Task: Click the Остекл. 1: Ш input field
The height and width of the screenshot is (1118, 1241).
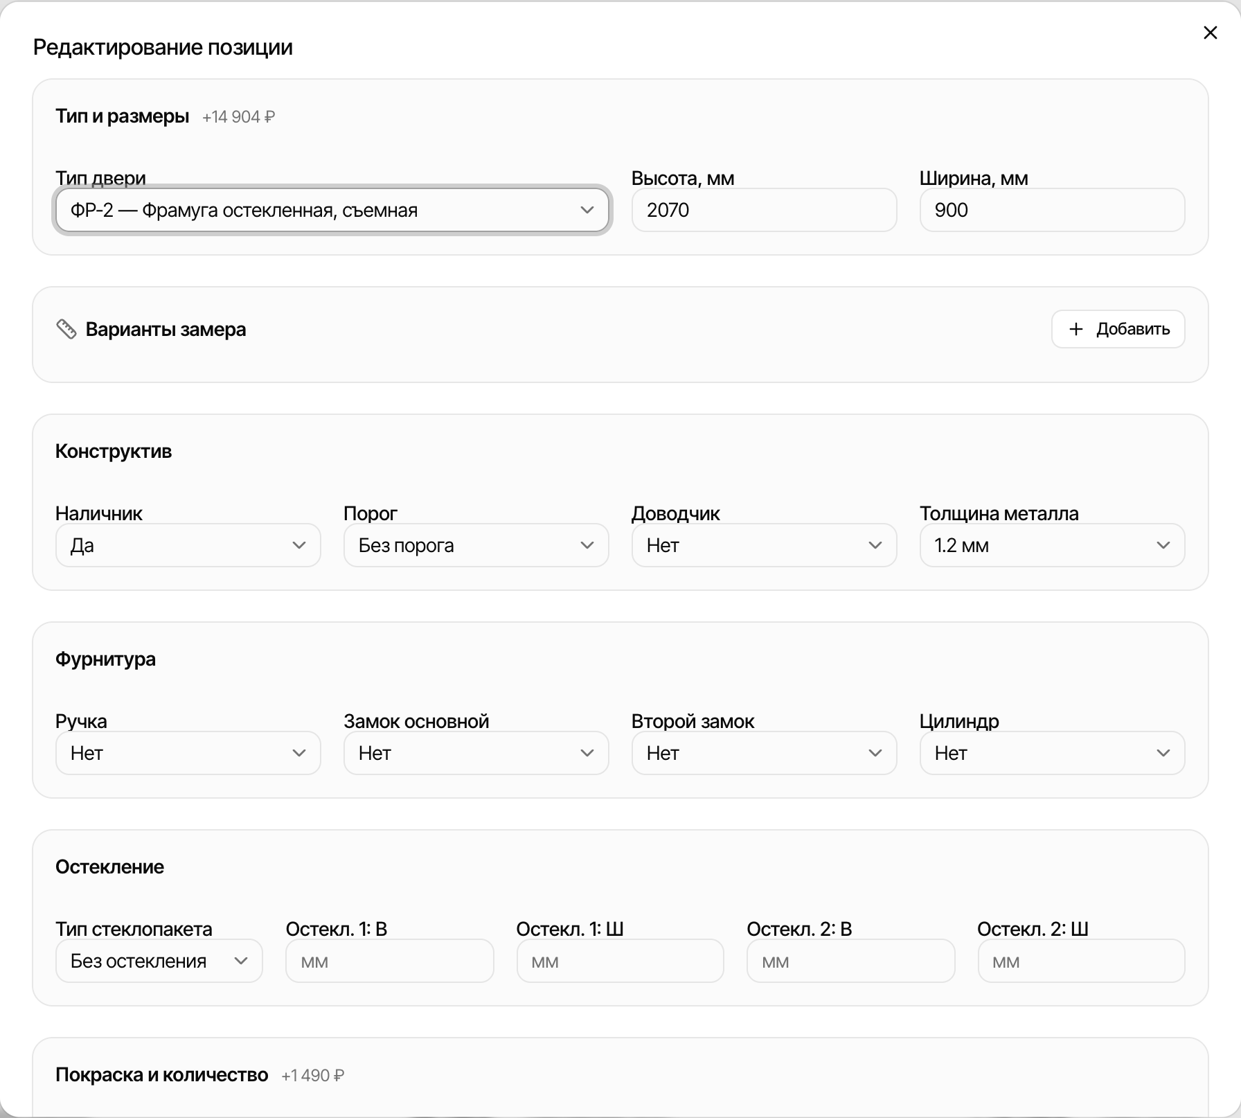Action: pyautogui.click(x=620, y=961)
